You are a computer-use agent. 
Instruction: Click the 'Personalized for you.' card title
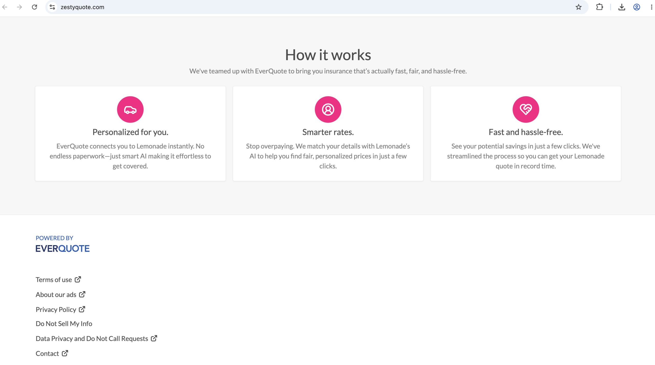(130, 132)
